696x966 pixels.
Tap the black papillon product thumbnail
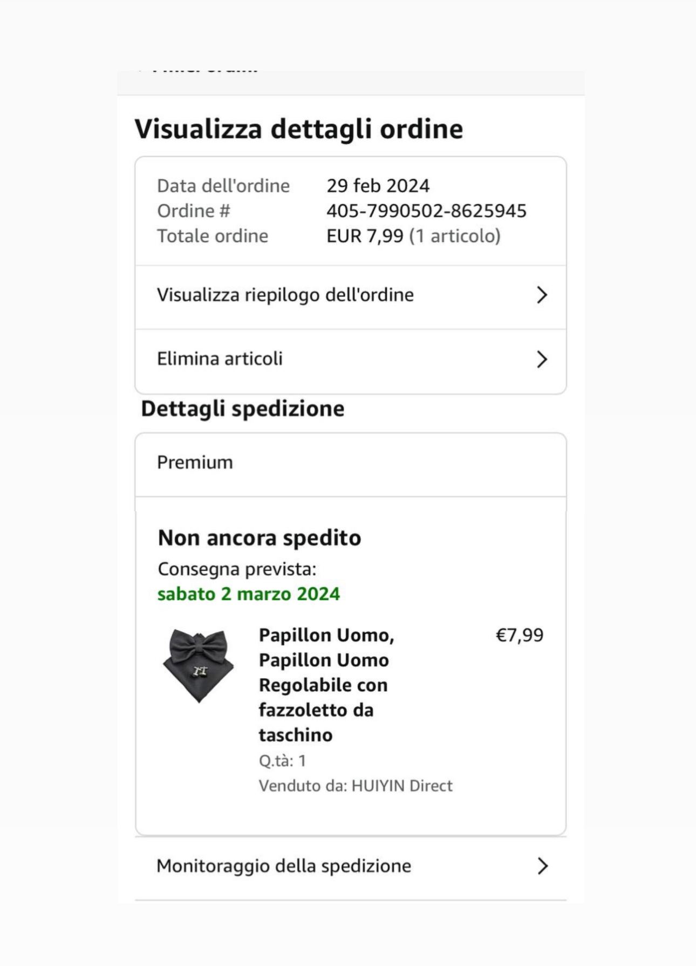(199, 666)
